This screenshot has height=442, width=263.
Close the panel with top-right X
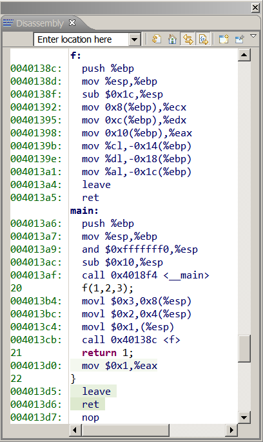pyautogui.click(x=255, y=8)
